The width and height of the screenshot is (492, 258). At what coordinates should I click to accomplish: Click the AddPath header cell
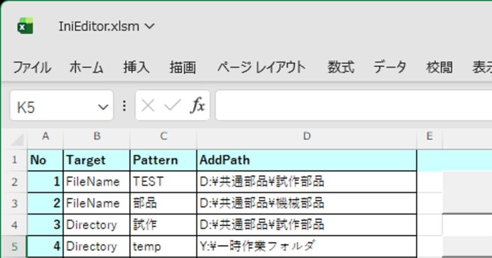tap(307, 160)
